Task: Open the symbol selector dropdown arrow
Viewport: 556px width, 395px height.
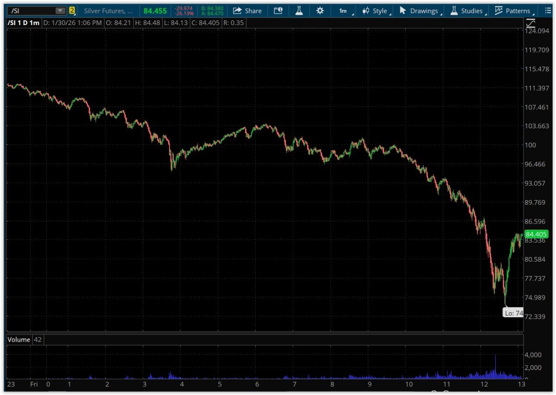Action: click(60, 11)
